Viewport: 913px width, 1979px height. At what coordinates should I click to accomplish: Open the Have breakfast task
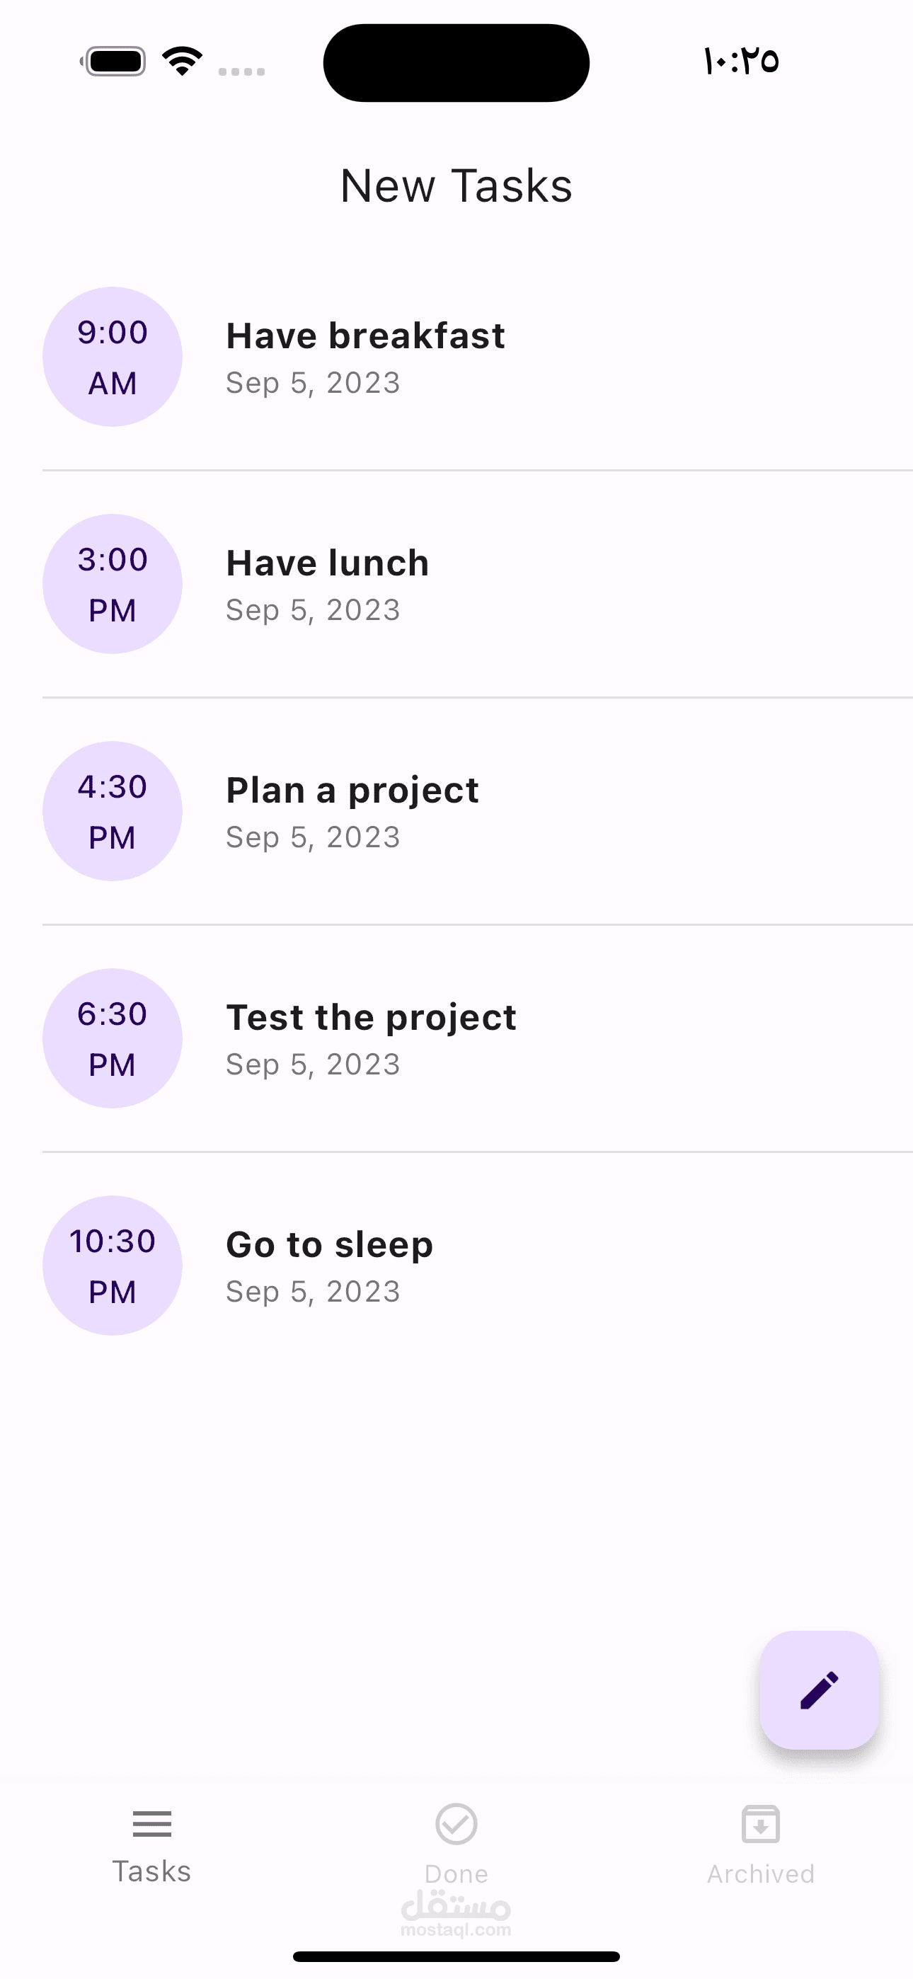(x=366, y=336)
